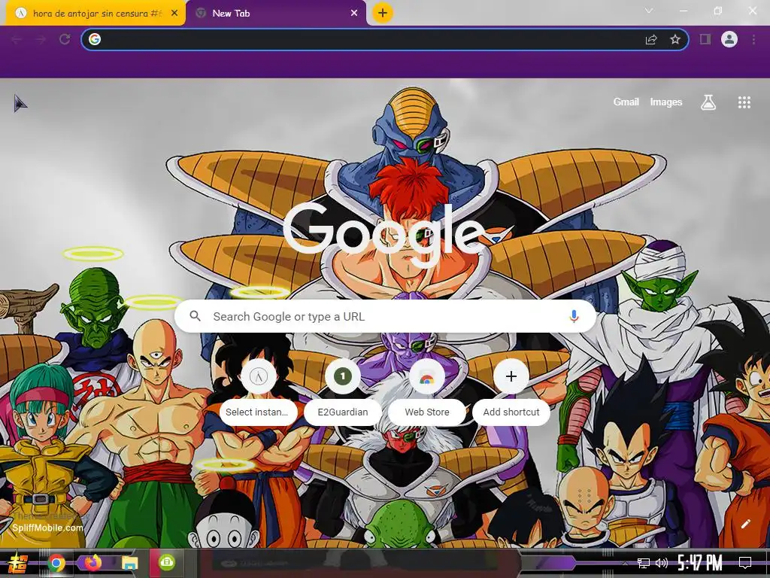This screenshot has width=770, height=578.
Task: Show hidden system tray icons
Action: tap(625, 563)
